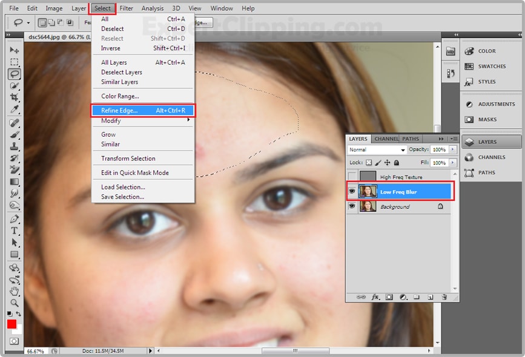Open the Filter menu
525x357 pixels.
click(126, 8)
